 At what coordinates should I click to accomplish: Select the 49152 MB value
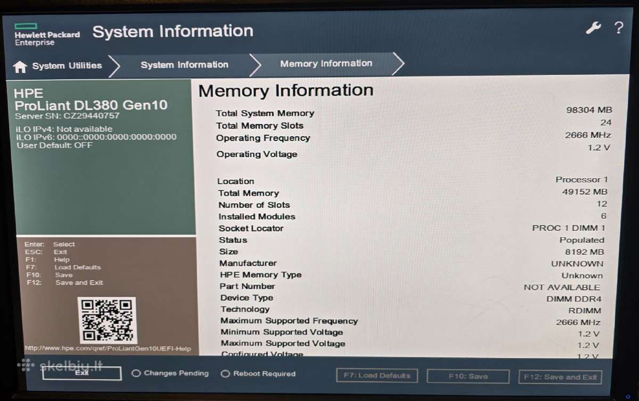585,191
